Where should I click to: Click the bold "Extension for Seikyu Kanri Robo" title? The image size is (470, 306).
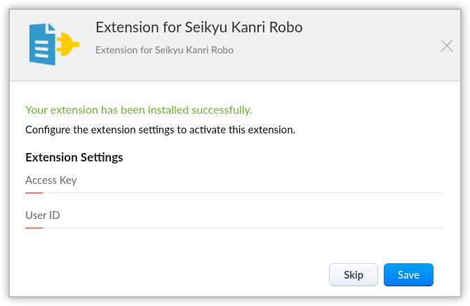pos(199,27)
